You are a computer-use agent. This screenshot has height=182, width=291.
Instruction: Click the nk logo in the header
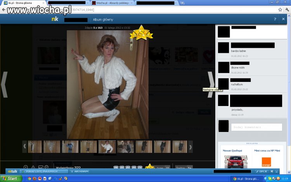55,19
